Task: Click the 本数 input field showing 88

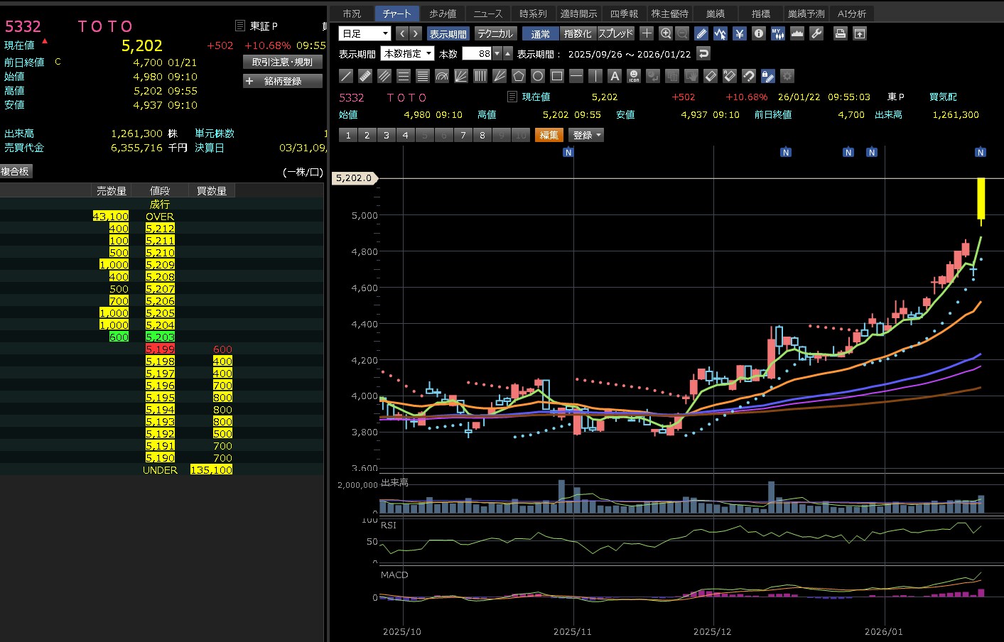Action: coord(477,53)
